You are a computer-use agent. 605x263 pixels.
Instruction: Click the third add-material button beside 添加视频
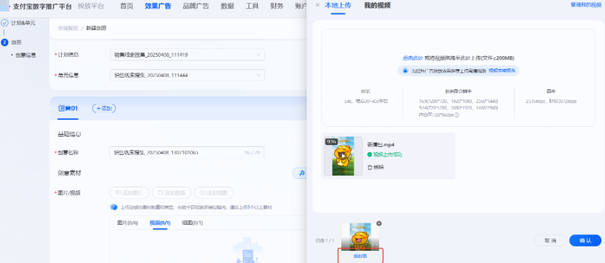(x=214, y=192)
